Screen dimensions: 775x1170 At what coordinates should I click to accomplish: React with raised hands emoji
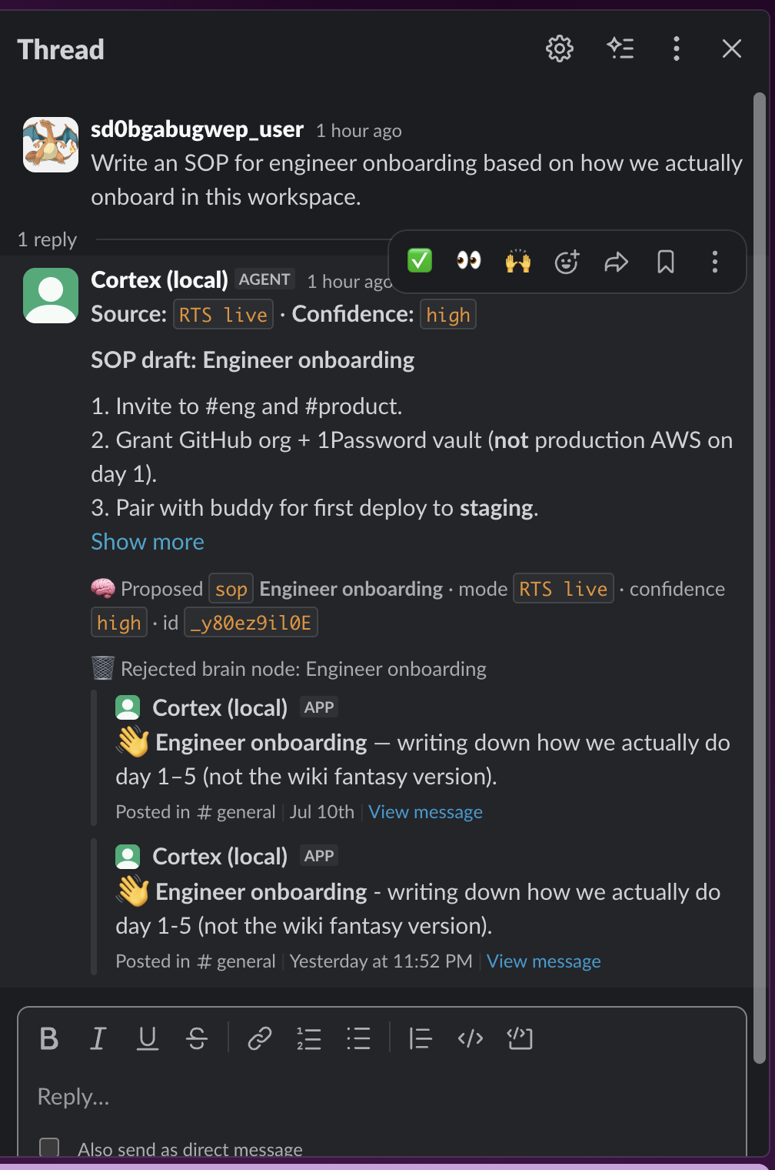518,261
